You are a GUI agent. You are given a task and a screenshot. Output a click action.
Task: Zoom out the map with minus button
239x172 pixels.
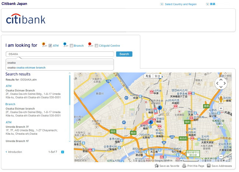pos(221,156)
